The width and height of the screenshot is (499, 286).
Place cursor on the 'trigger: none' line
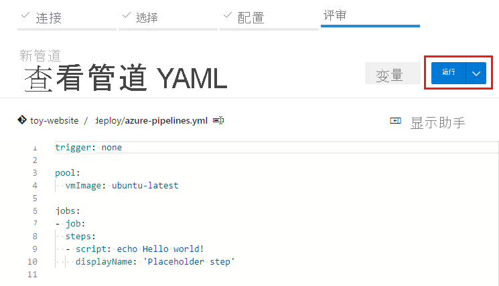click(x=88, y=147)
